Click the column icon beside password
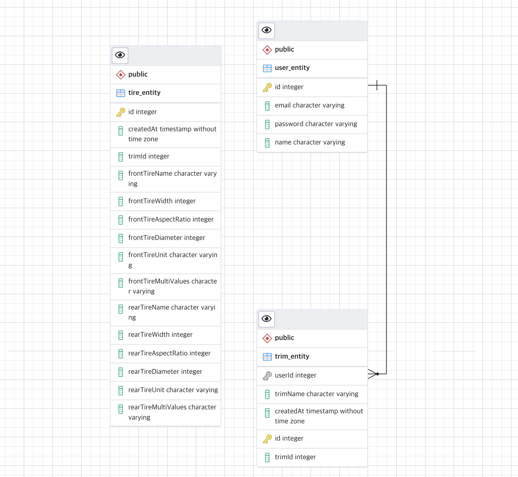This screenshot has width=518, height=477. click(267, 124)
